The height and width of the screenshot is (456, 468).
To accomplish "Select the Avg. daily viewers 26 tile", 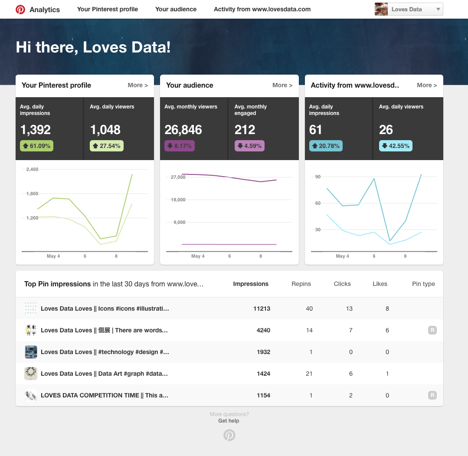I will (x=408, y=128).
